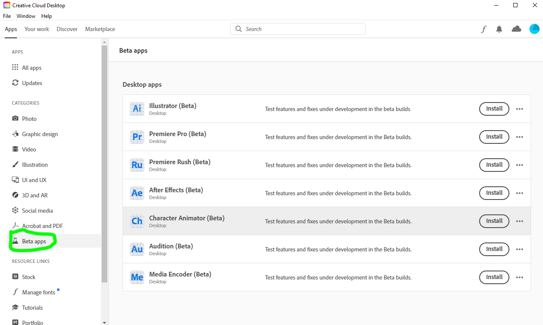Open the user account avatar
This screenshot has width=543, height=325.
pyautogui.click(x=534, y=29)
